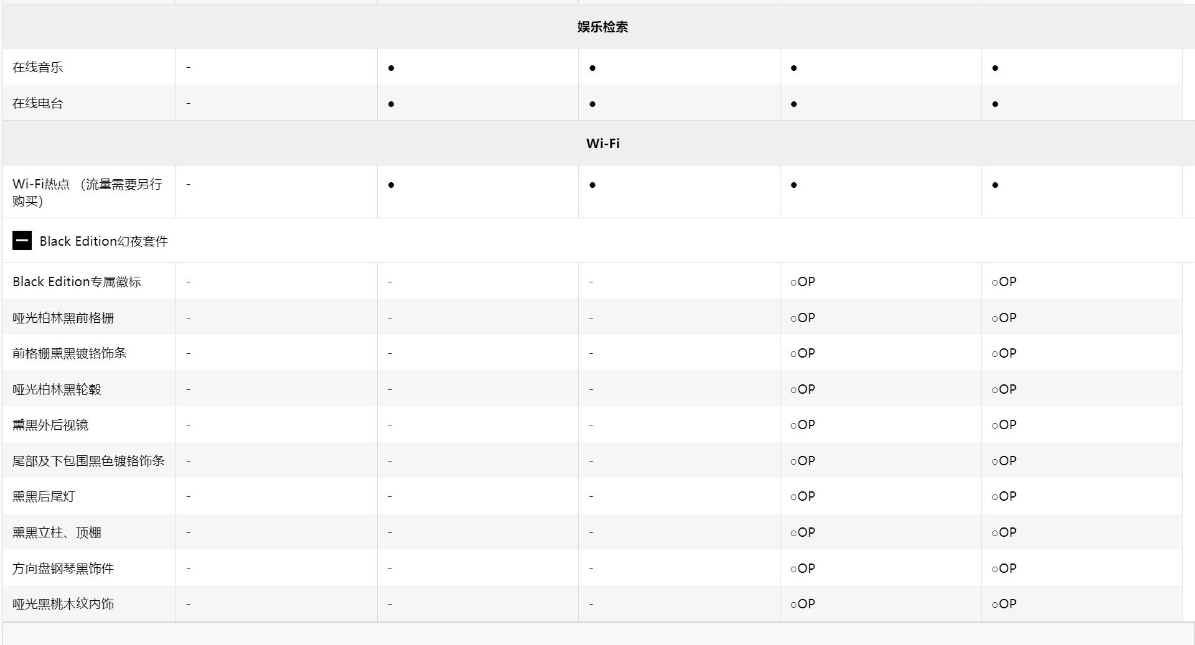Click the 前格栅熏黑镀铬饰条 row label
The height and width of the screenshot is (645, 1195).
point(70,353)
